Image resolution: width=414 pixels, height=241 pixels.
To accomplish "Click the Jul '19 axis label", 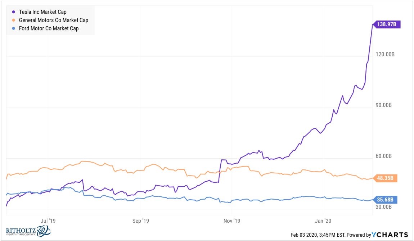I will click(x=48, y=221).
